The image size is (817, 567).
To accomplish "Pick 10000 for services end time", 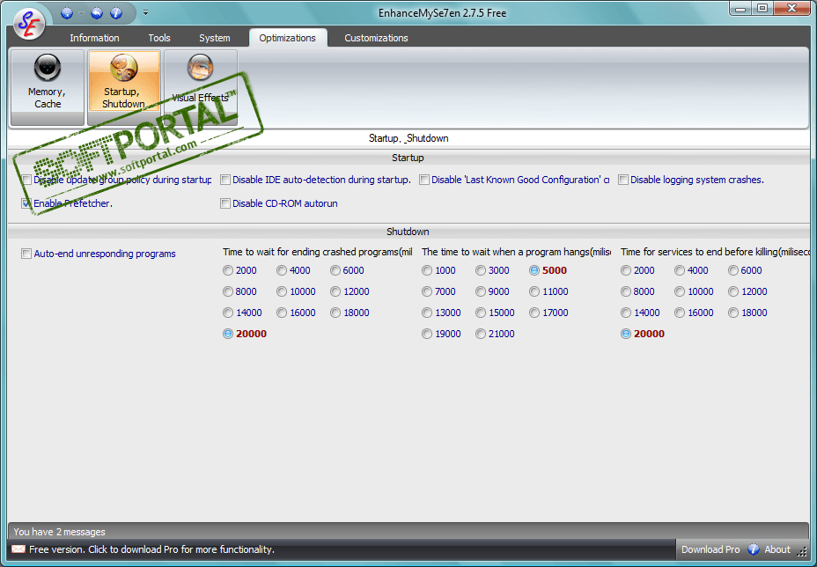I will point(694,291).
